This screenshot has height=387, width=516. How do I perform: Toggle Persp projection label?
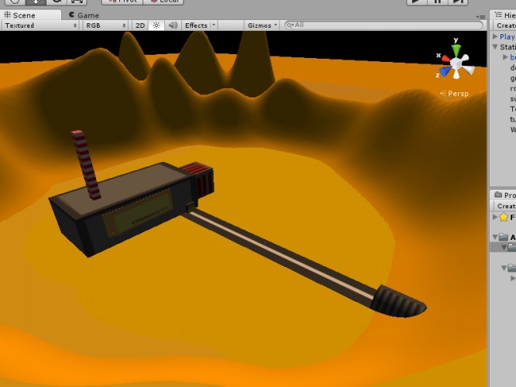click(x=455, y=94)
